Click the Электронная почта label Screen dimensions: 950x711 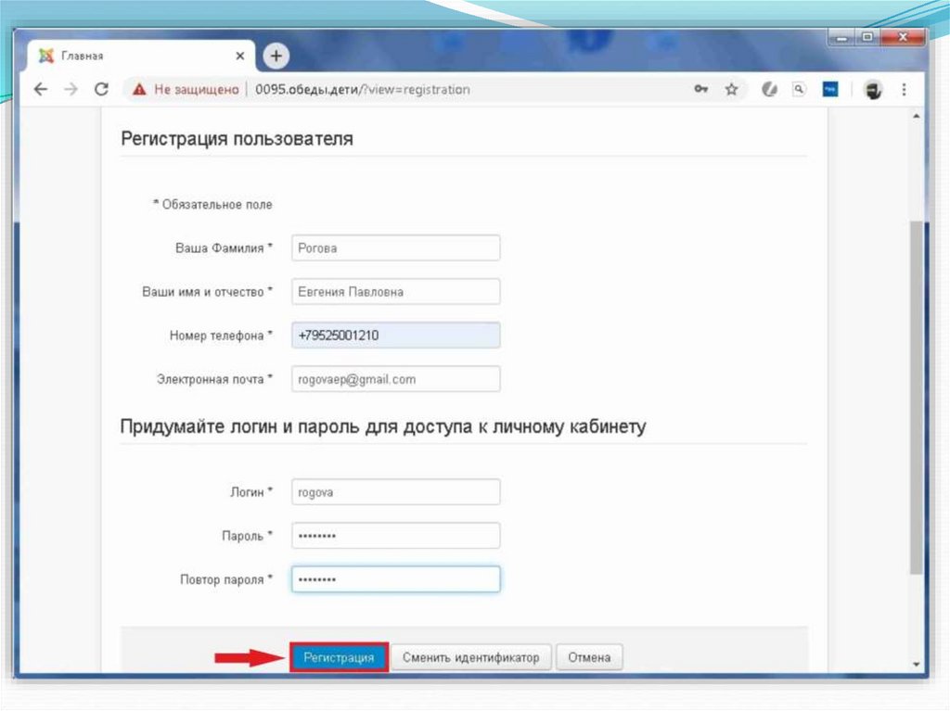click(214, 380)
